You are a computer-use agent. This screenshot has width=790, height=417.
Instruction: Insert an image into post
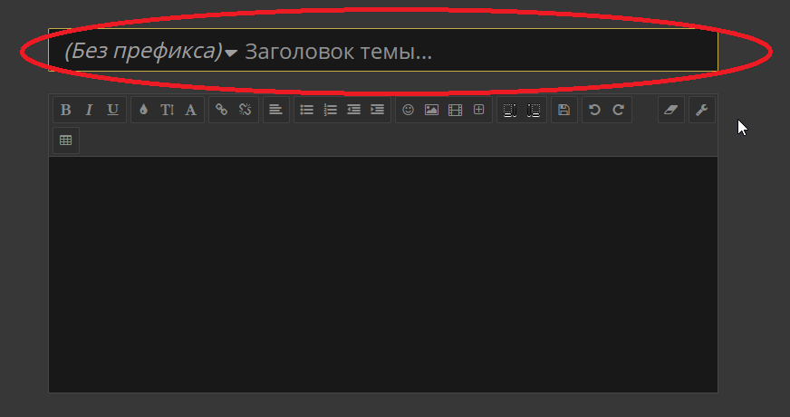(x=432, y=110)
